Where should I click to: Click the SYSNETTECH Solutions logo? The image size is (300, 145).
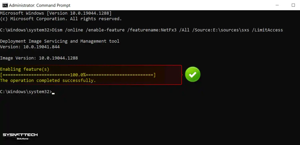20,136
